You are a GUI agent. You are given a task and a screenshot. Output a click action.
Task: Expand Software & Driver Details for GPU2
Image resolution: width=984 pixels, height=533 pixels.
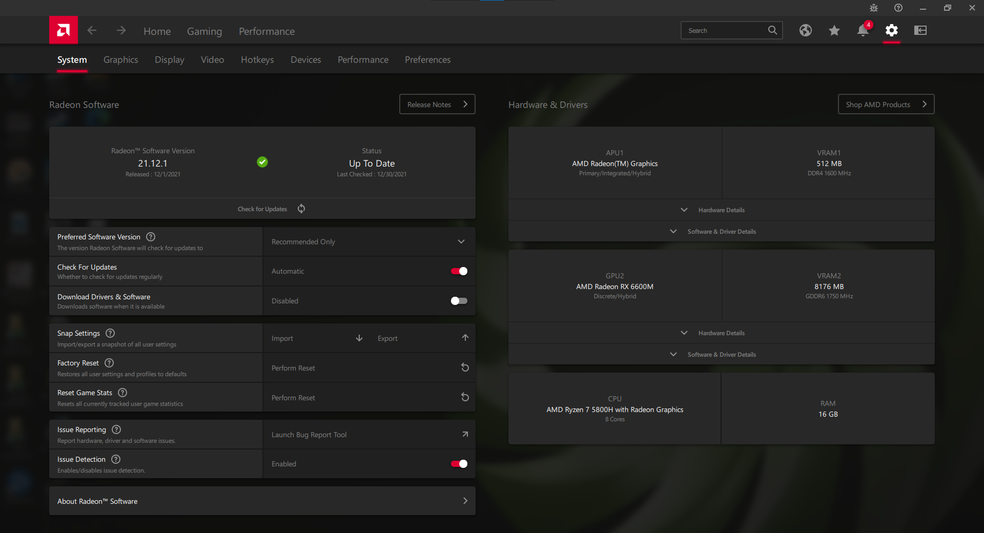(x=722, y=355)
